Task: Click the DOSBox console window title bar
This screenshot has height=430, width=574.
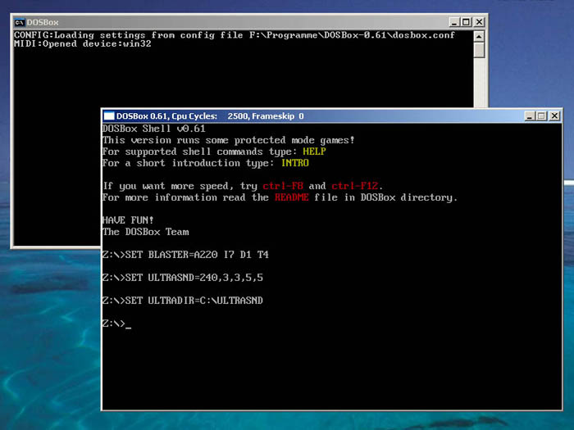Action: [249, 22]
